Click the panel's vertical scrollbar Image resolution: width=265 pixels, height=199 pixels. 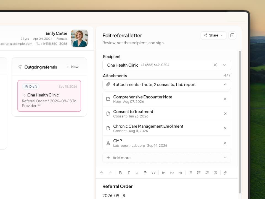(240, 122)
